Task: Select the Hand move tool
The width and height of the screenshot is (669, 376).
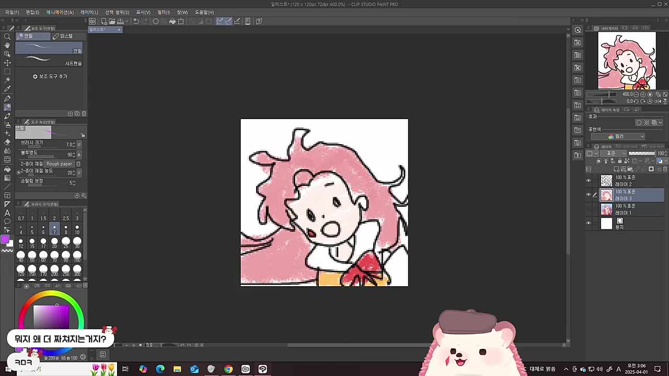Action: [7, 45]
